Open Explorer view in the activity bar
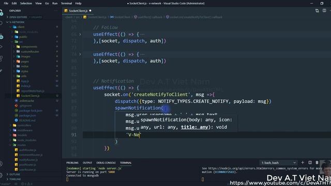This screenshot has width=331, height=186. point(1,12)
